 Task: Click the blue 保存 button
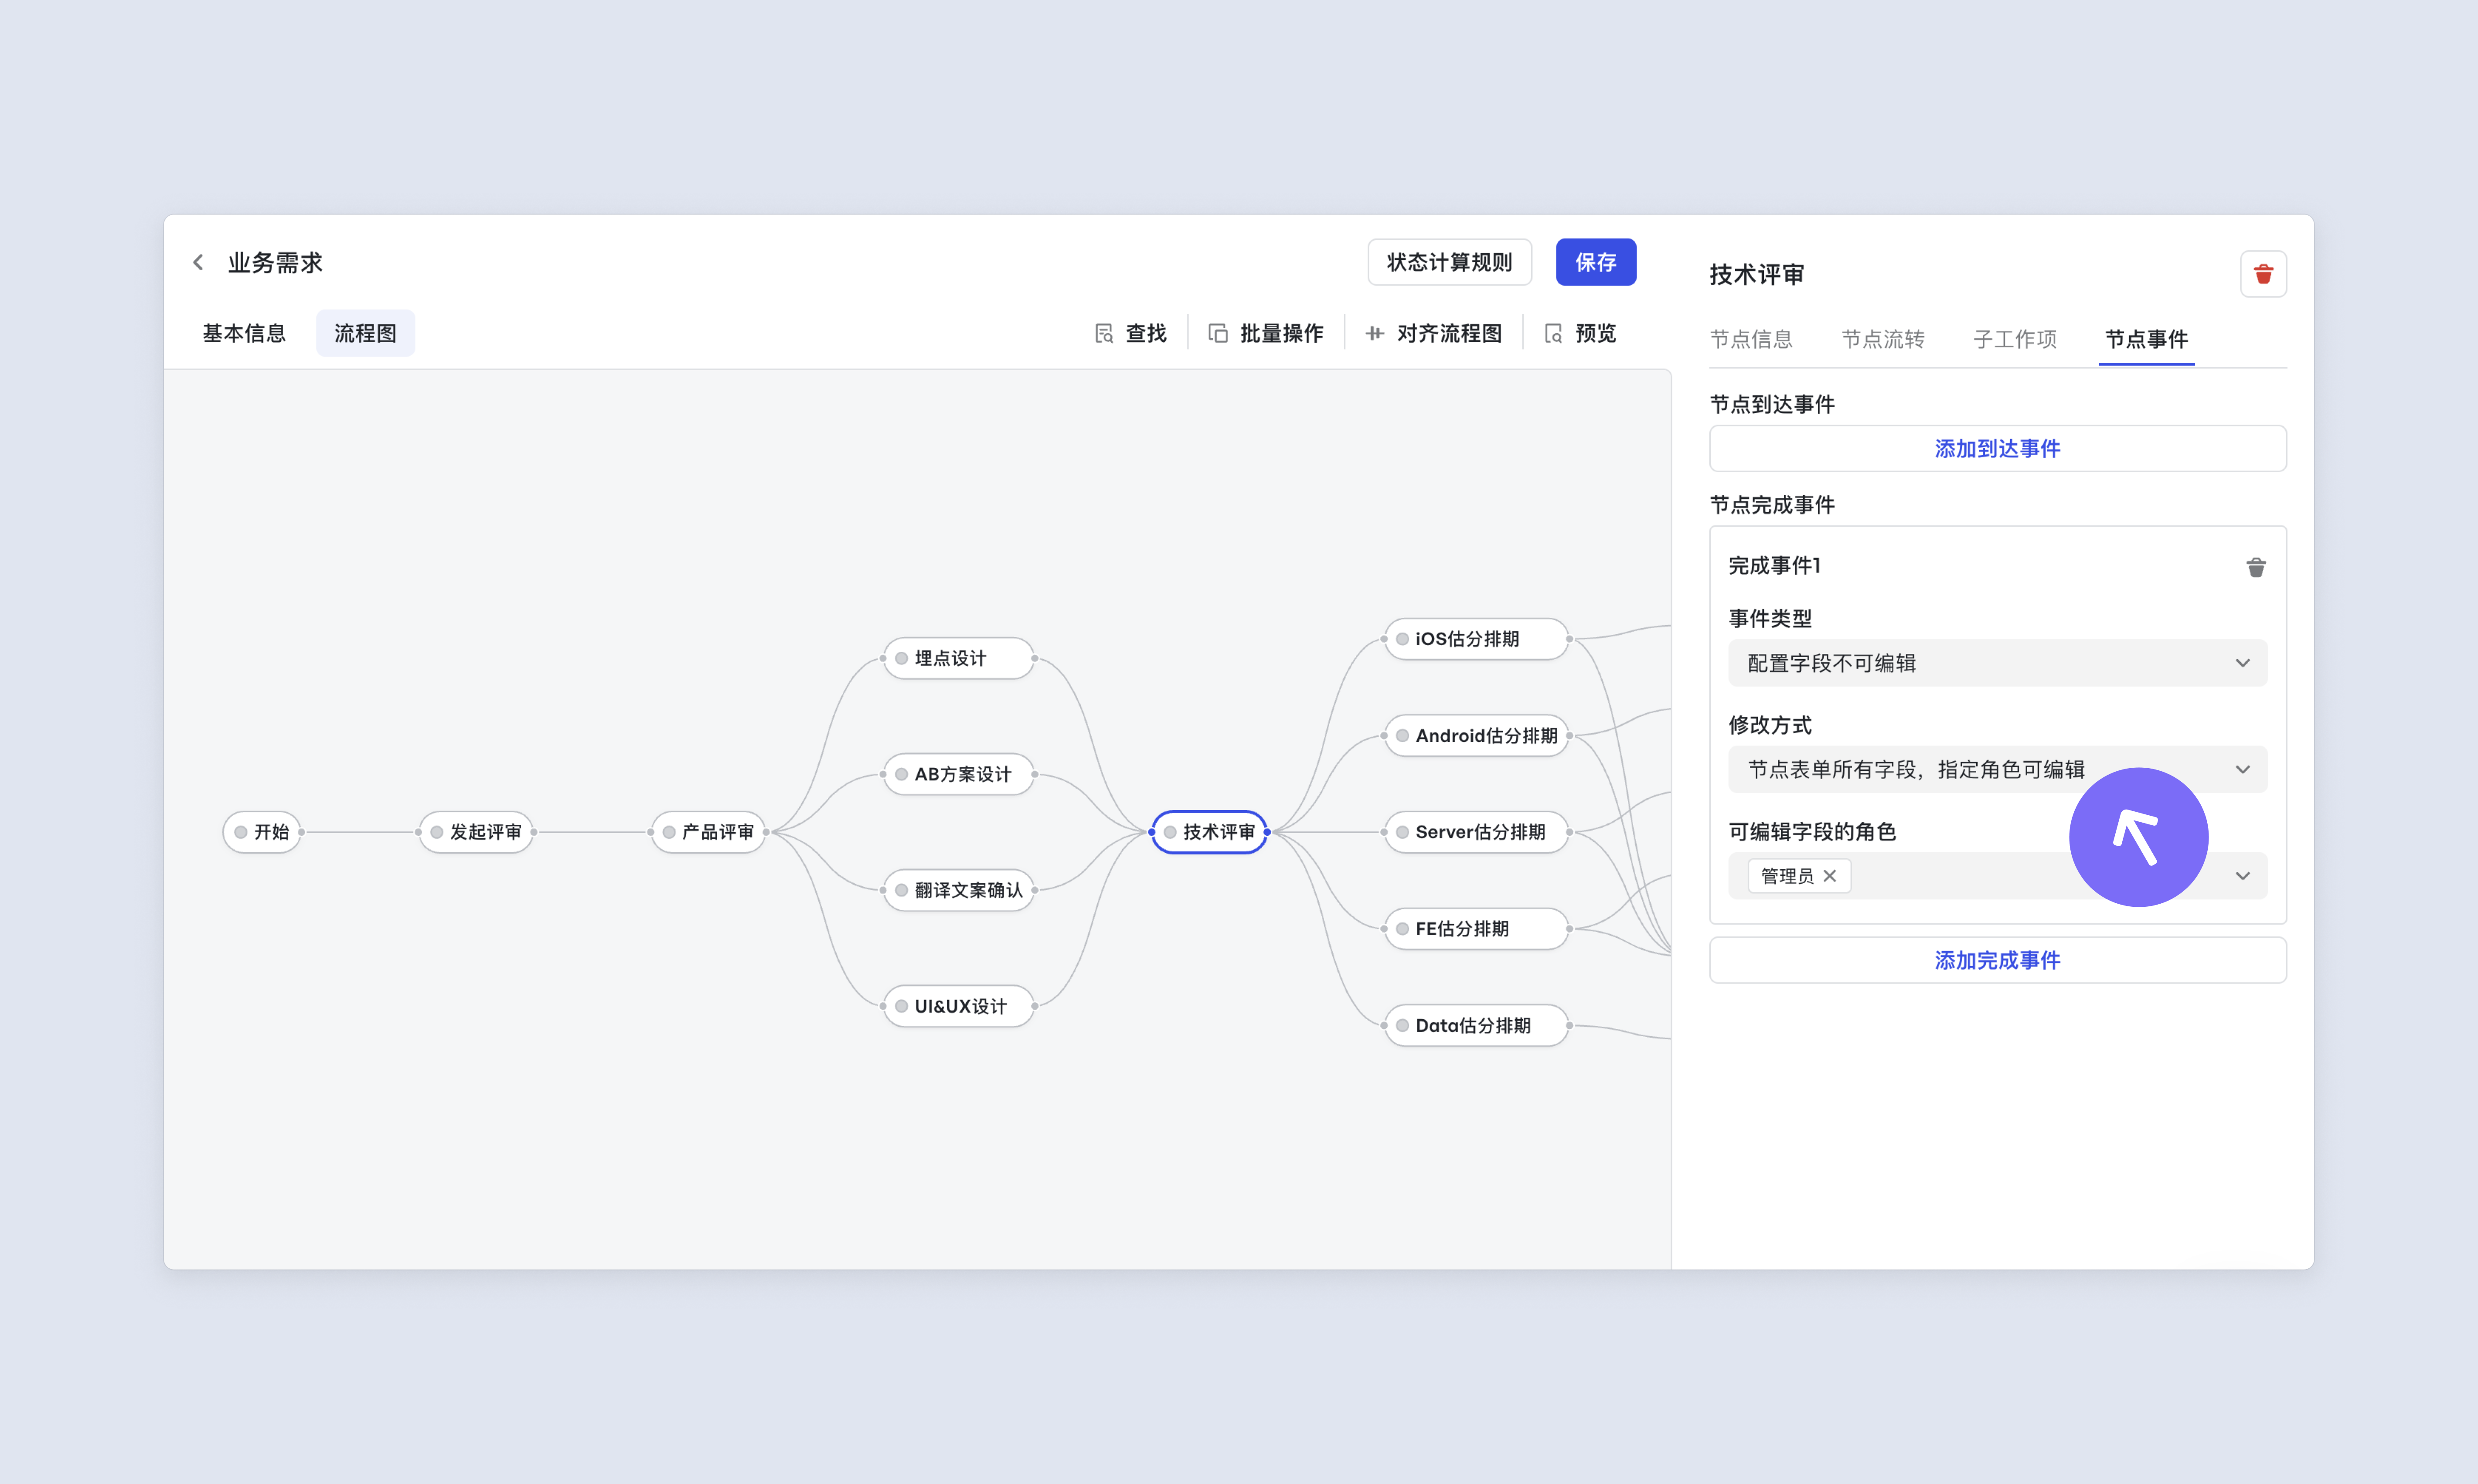click(1596, 262)
